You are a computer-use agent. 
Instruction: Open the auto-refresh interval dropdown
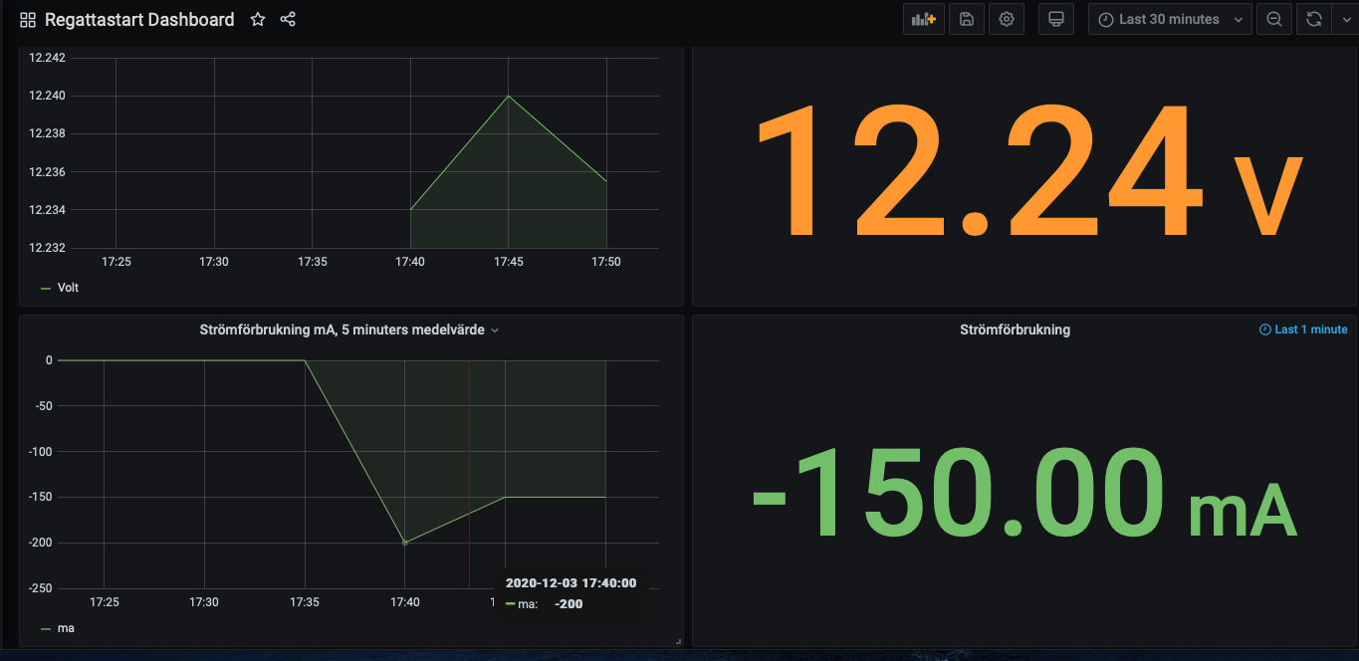tap(1345, 19)
